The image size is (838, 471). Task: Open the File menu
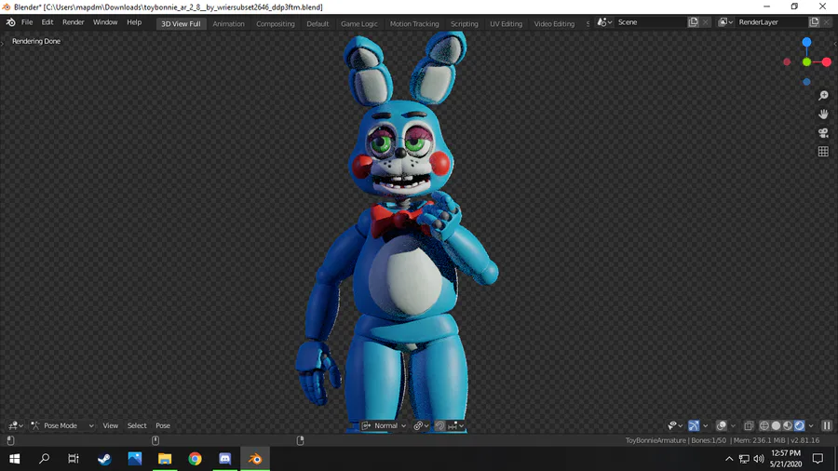(27, 22)
